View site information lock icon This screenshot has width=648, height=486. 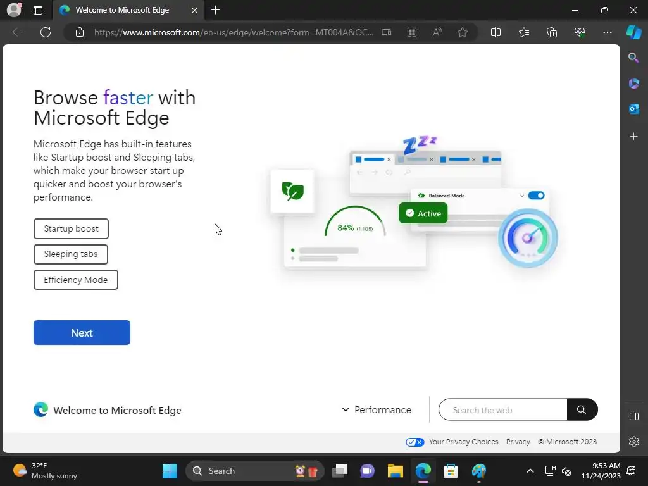tap(80, 32)
